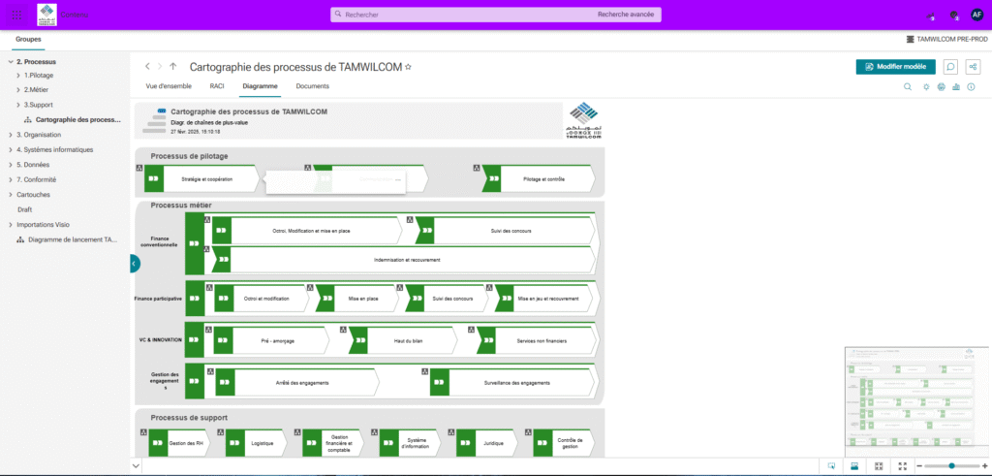Click the zoom slider handle

[951, 466]
